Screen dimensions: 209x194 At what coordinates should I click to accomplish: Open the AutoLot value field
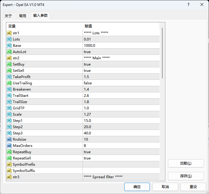coord(121,52)
